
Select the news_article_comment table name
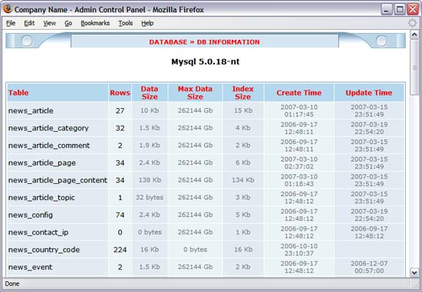pyautogui.click(x=49, y=146)
